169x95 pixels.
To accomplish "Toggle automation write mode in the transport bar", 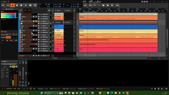I will (26, 5).
